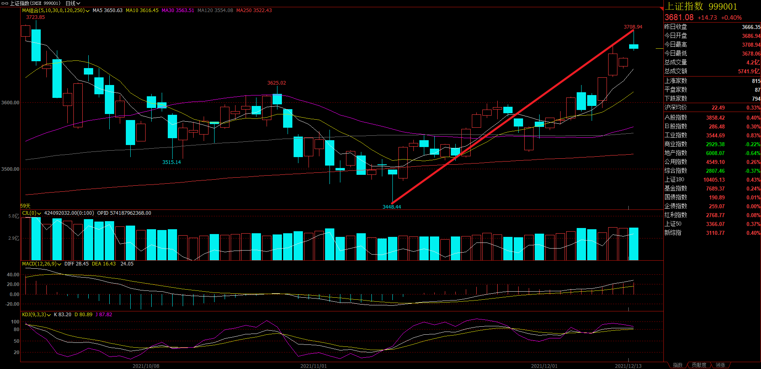Screen dimensions: 761x369
Task: Select the 3625.02 peak label on chart
Action: [x=276, y=83]
